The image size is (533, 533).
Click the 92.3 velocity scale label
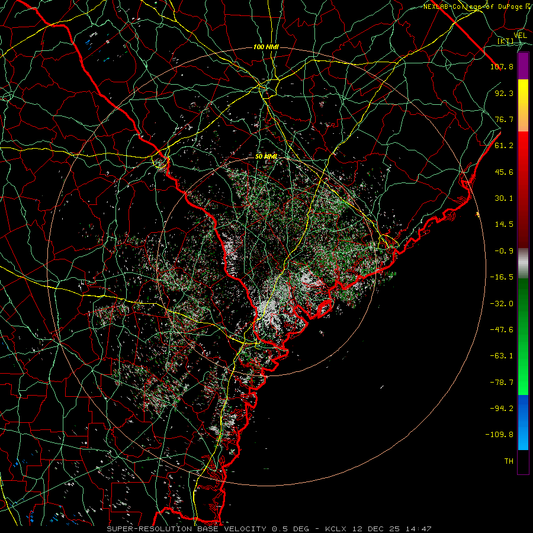point(504,93)
